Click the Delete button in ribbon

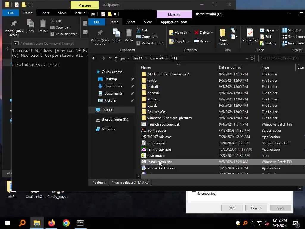click(x=202, y=33)
